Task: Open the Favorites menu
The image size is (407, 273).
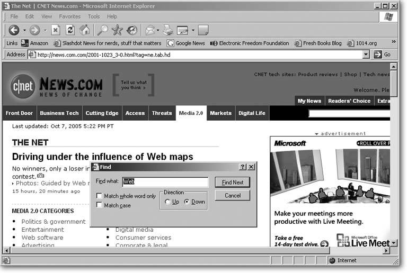Action: coord(69,16)
